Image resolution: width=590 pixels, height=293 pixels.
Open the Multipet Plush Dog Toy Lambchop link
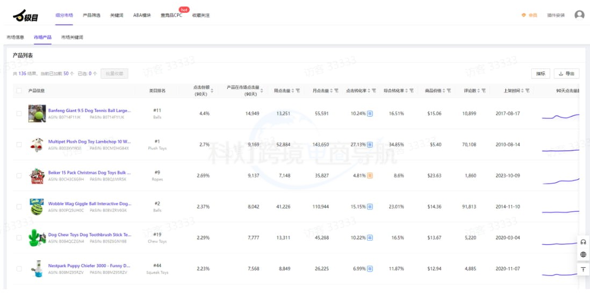[89, 141]
